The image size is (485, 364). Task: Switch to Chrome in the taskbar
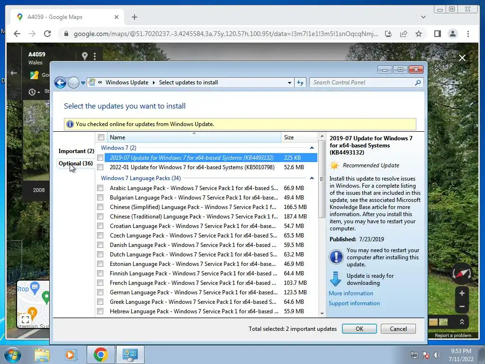pos(101,355)
